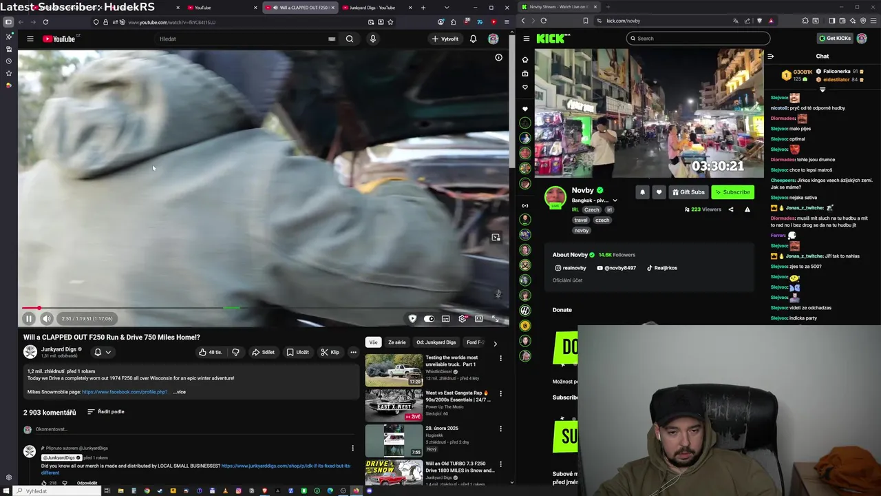Screen dimensions: 881x496
Task: Expand description with ...více
Action: point(179,392)
